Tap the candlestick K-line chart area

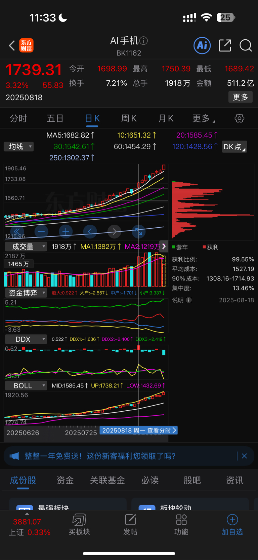pos(86,202)
